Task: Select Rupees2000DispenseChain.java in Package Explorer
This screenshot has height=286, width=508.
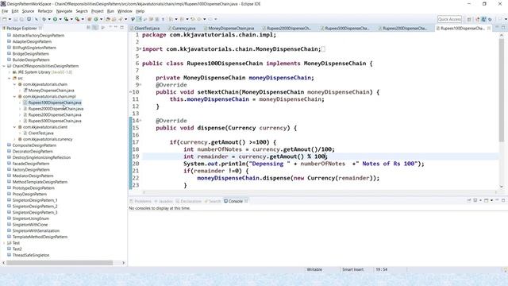Action: point(56,109)
